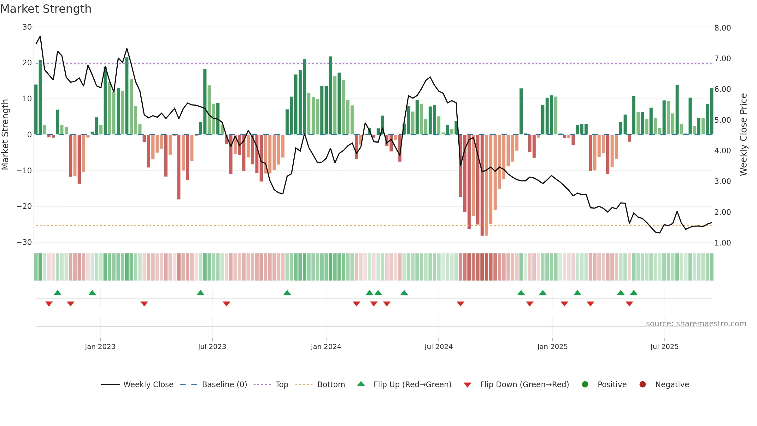Click the Jan 2024 x-axis label
The height and width of the screenshot is (426, 757).
click(x=326, y=347)
